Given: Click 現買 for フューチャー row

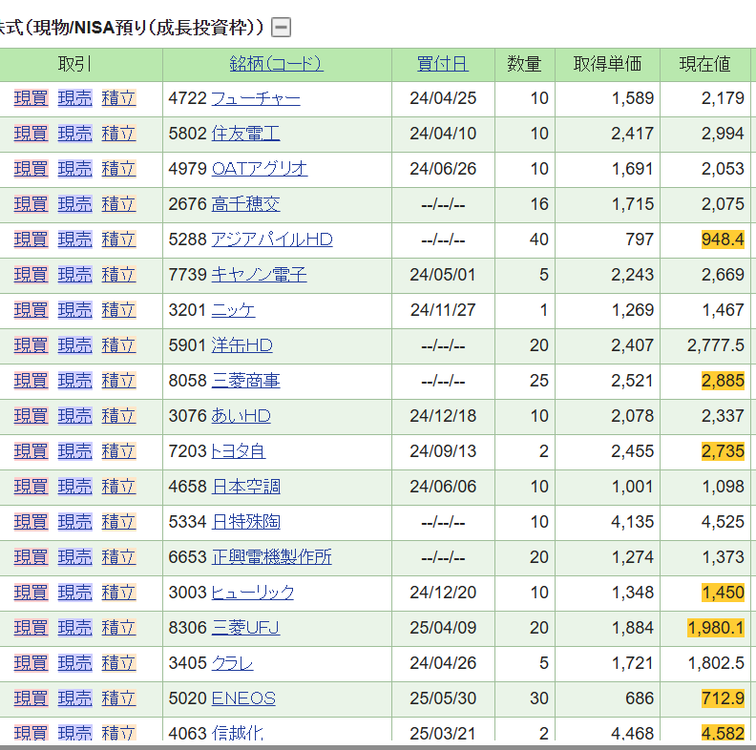Looking at the screenshot, I should click(31, 98).
